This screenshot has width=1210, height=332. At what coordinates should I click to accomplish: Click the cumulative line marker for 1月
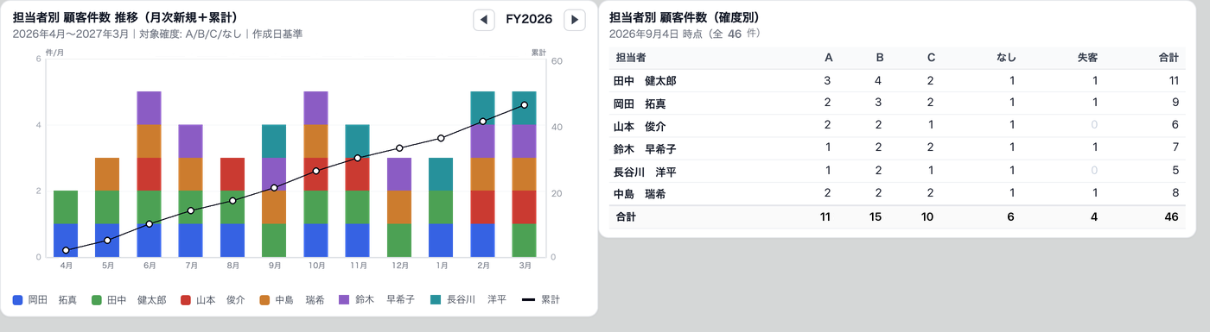point(441,138)
